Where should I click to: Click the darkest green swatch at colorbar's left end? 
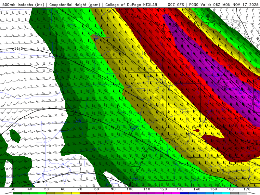click(17, 193)
